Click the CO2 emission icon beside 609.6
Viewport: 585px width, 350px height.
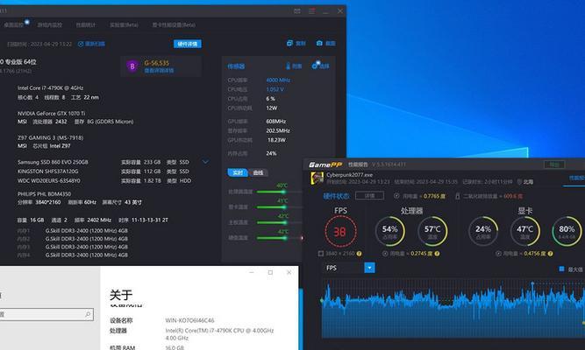[x=458, y=196]
